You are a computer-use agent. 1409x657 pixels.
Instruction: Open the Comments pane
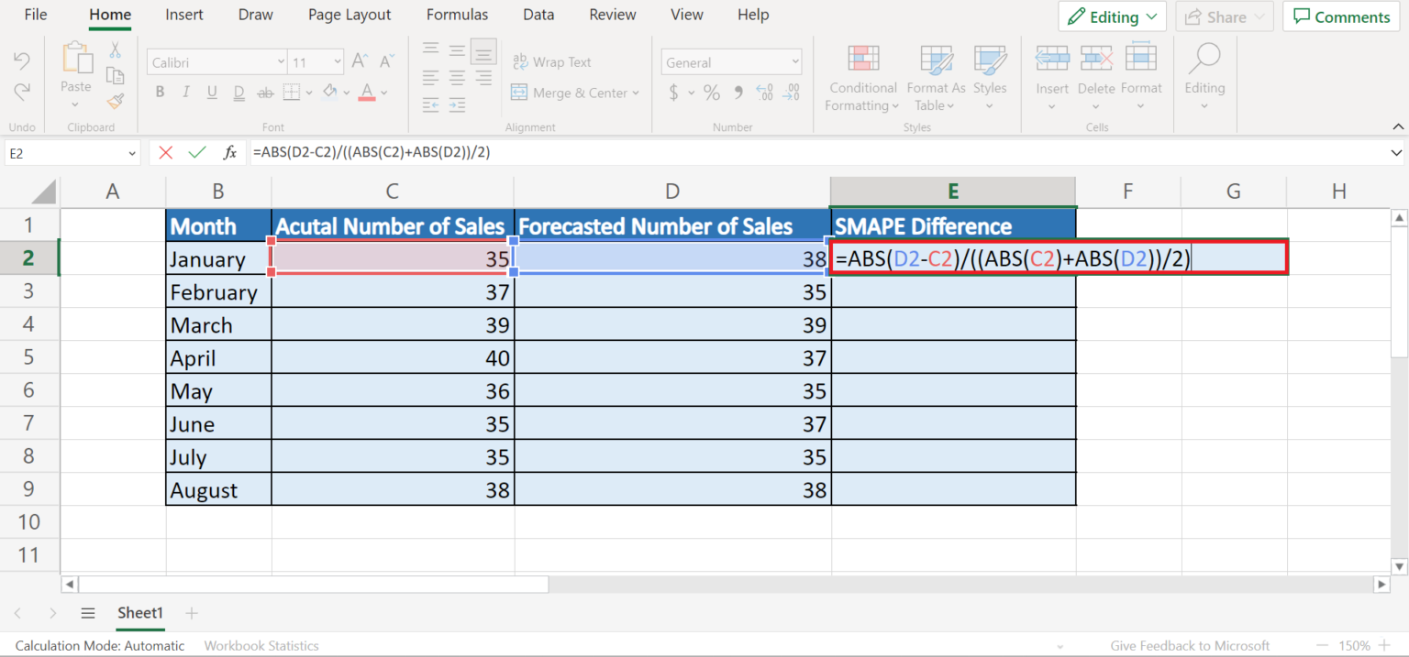[x=1340, y=16]
